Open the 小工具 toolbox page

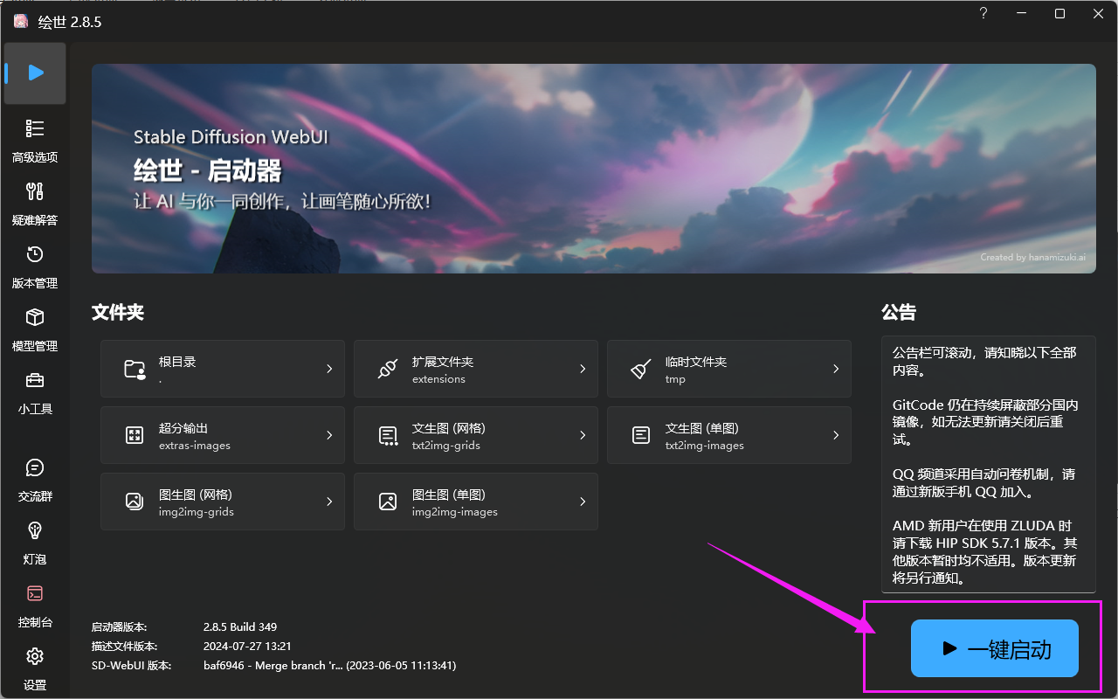pos(35,392)
